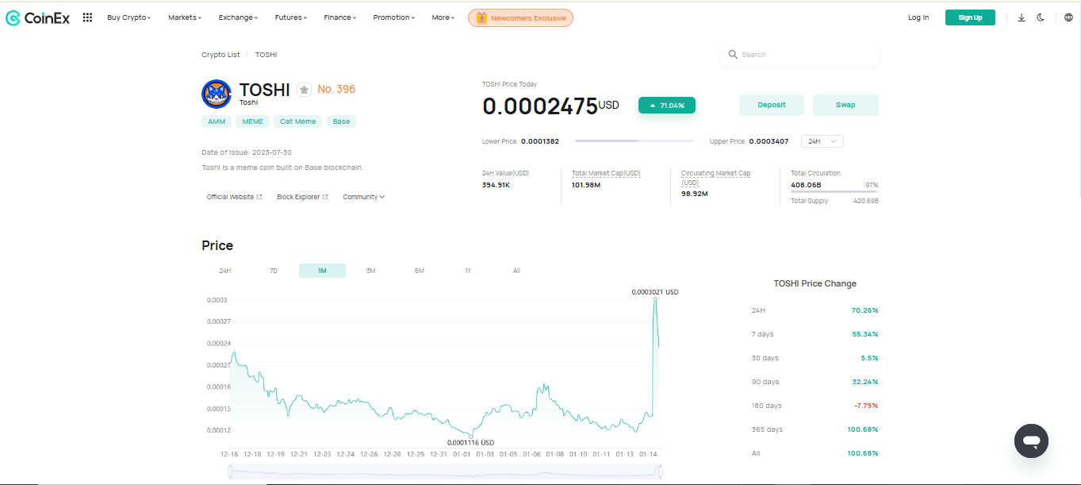
Task: Open Block Explorer external link
Action: (302, 197)
